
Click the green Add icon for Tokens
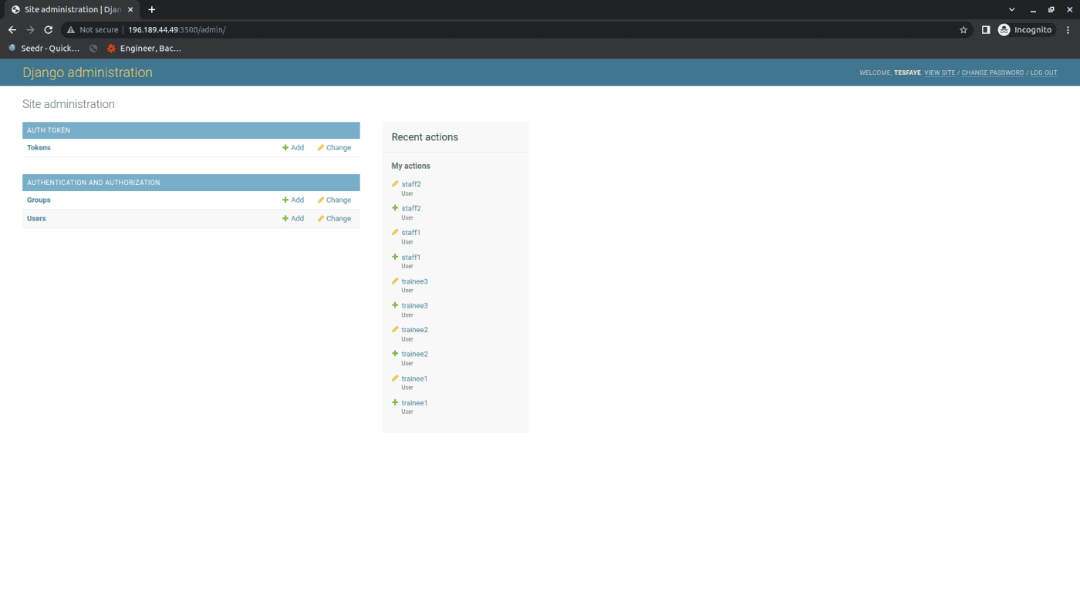tap(285, 148)
